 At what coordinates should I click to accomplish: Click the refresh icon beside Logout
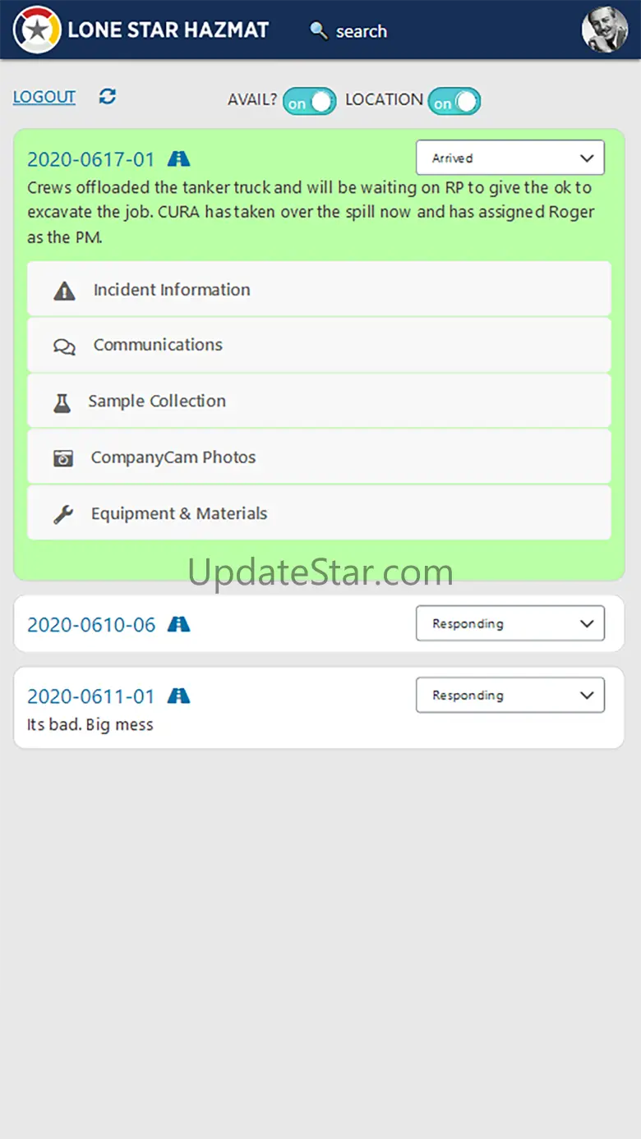click(108, 97)
